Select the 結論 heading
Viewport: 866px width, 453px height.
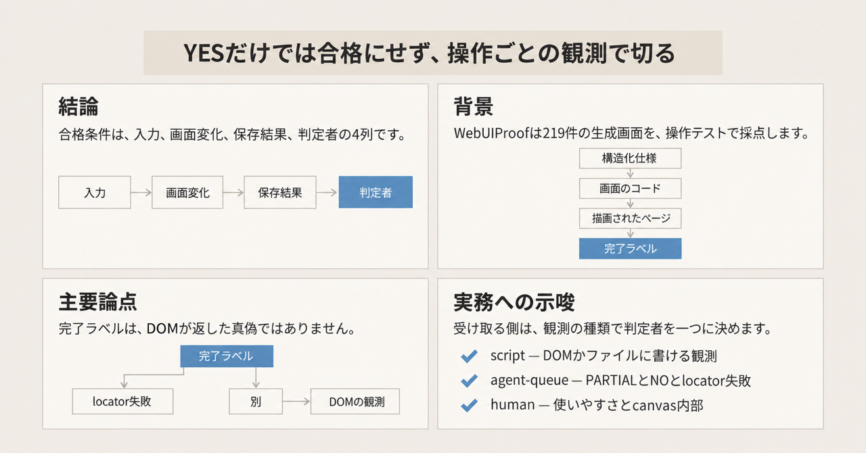(x=78, y=107)
